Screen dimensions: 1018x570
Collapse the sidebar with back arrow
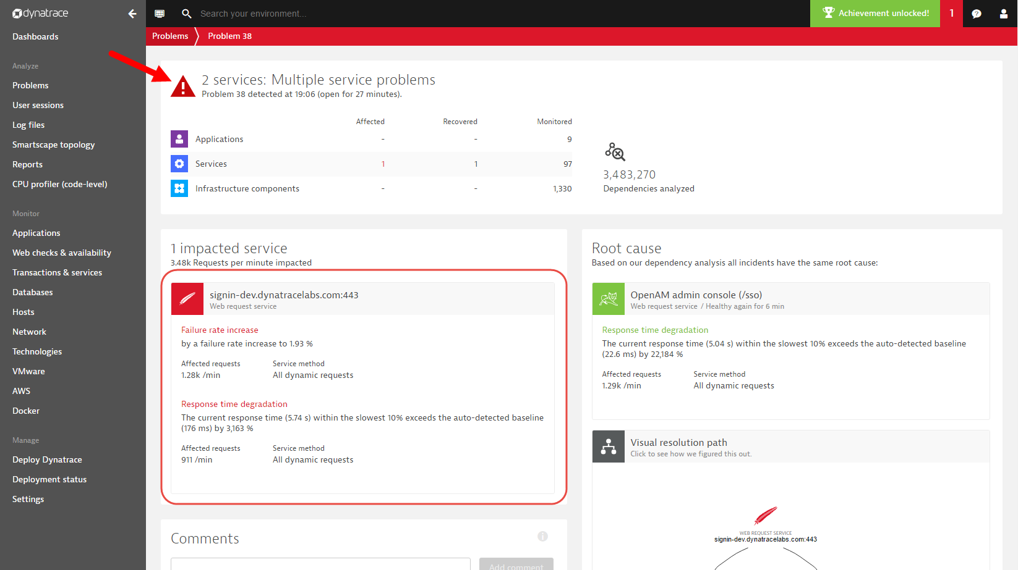coord(132,14)
